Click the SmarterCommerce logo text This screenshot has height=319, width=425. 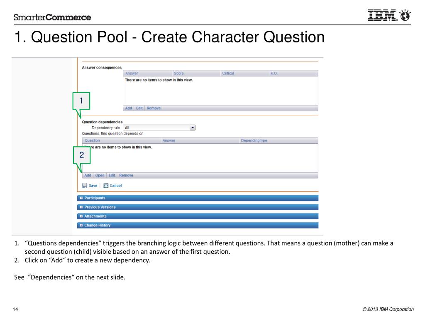point(52,17)
